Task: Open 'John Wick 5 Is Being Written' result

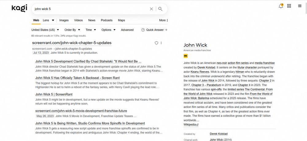Action: pyautogui.click(x=90, y=124)
